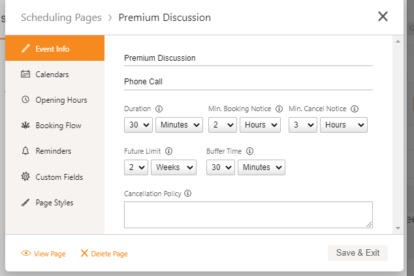414x276 pixels.
Task: Click the Buffer Time info icon
Action: point(249,151)
